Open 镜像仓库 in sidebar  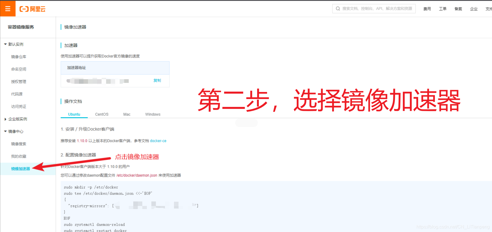point(19,57)
